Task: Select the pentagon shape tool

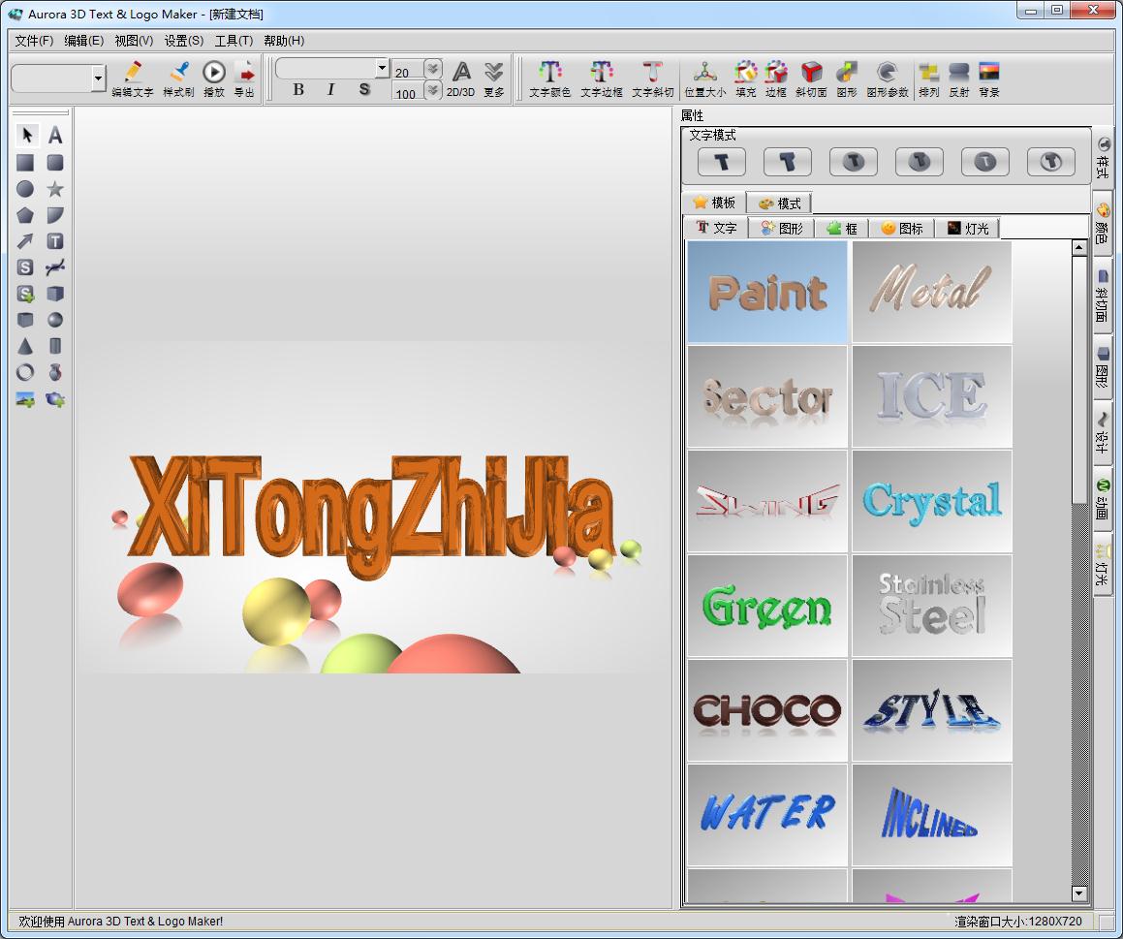Action: point(25,215)
